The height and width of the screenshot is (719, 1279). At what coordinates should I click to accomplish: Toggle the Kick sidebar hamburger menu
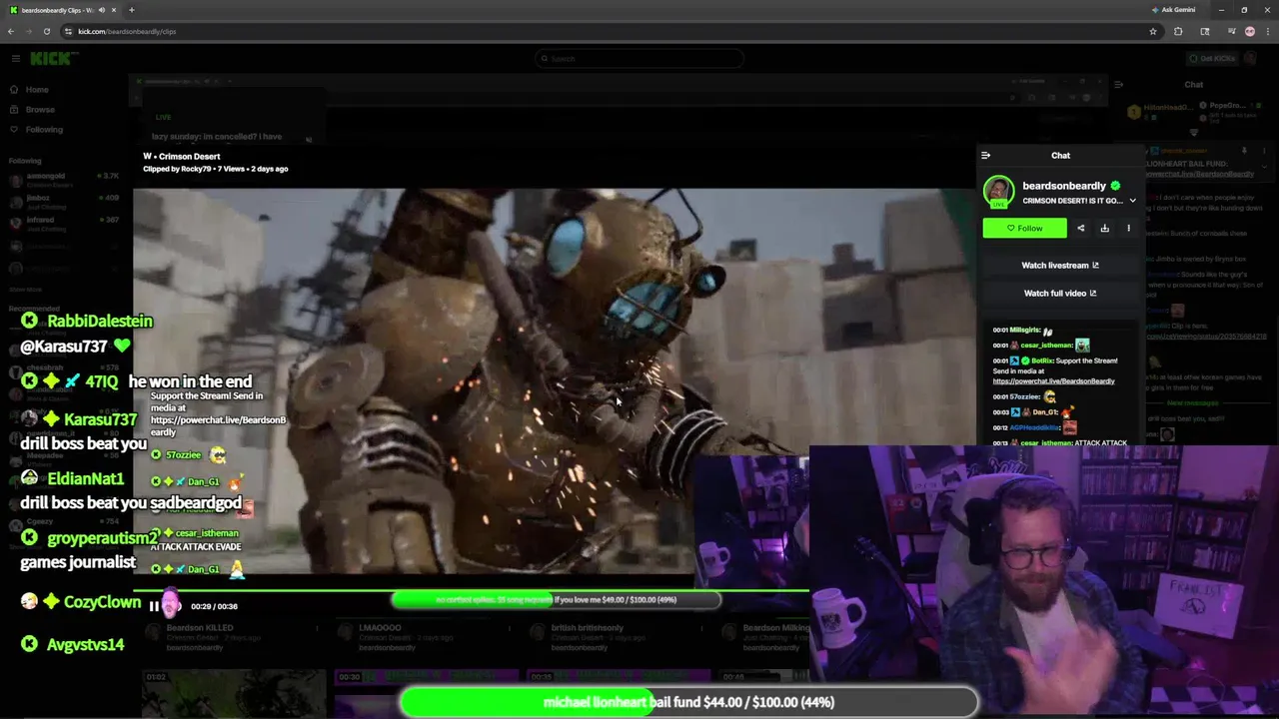(x=15, y=59)
